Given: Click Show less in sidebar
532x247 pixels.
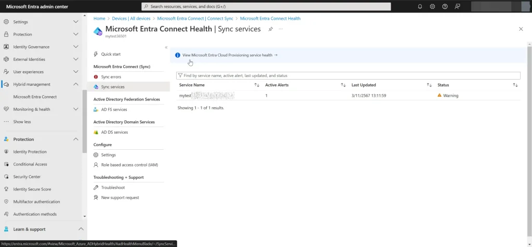Looking at the screenshot, I should point(22,122).
